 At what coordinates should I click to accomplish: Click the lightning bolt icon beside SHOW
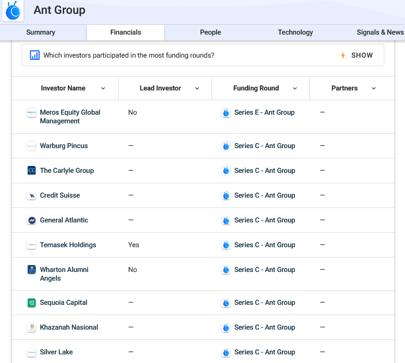tap(343, 55)
